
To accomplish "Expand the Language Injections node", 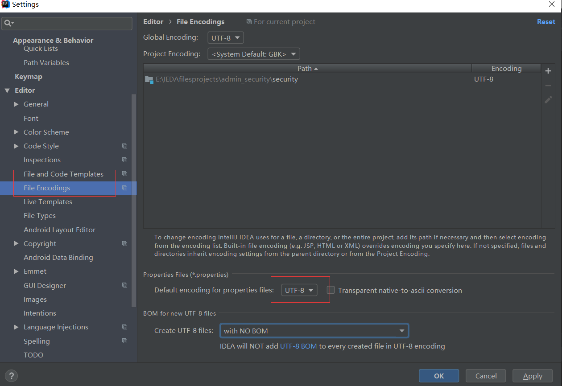I will coord(17,327).
